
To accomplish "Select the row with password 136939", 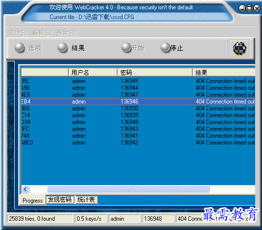I will click(x=138, y=115).
